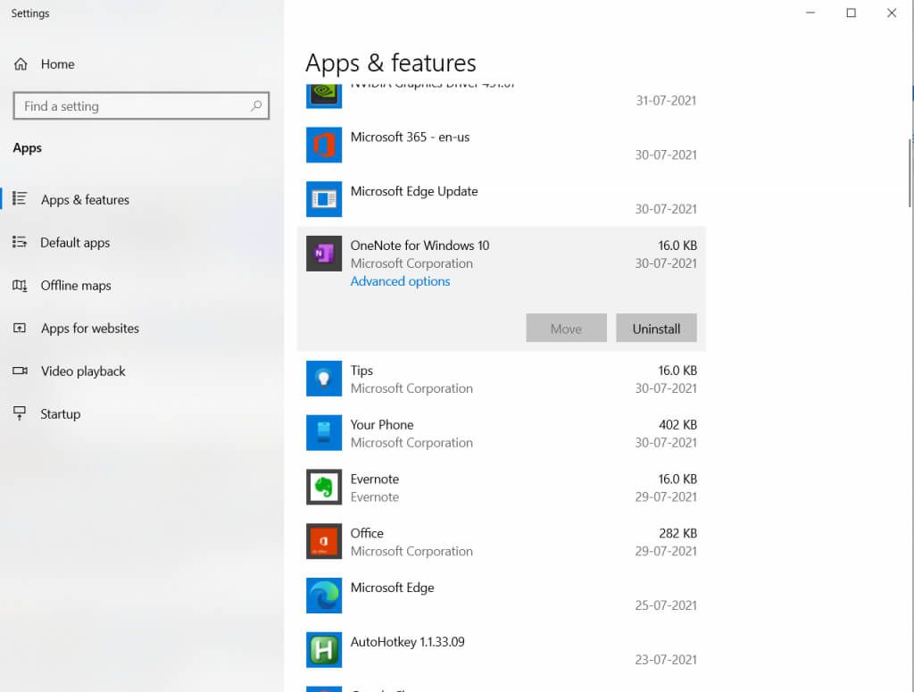The width and height of the screenshot is (914, 692).
Task: Select the Evernote elephant icon
Action: (323, 487)
